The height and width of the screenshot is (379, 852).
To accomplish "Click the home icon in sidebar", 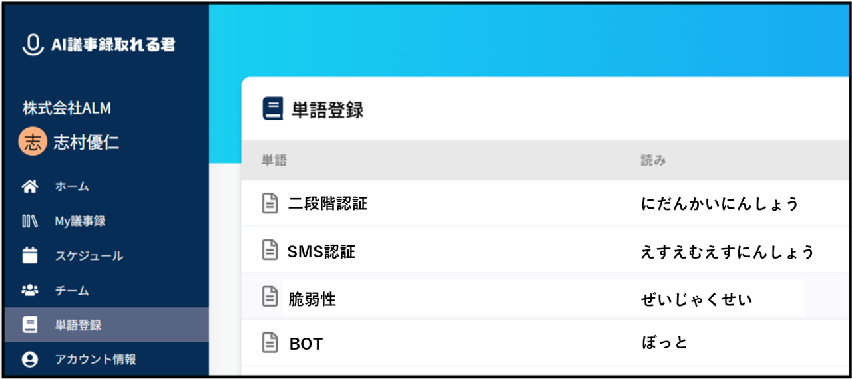I will pyautogui.click(x=30, y=187).
